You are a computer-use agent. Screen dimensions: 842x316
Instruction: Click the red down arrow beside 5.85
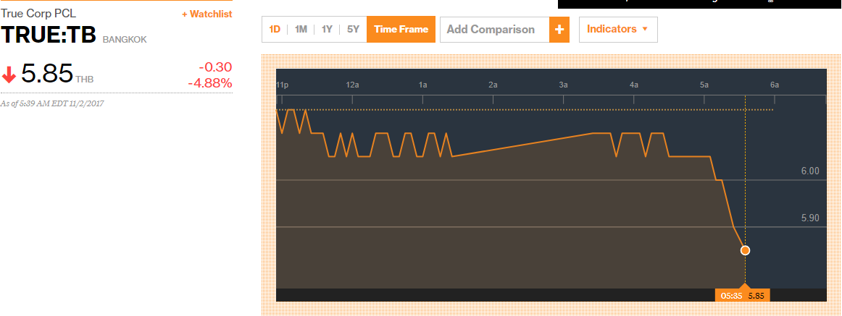tap(9, 74)
